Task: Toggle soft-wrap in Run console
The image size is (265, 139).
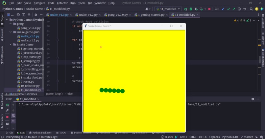Action: click(13, 116)
